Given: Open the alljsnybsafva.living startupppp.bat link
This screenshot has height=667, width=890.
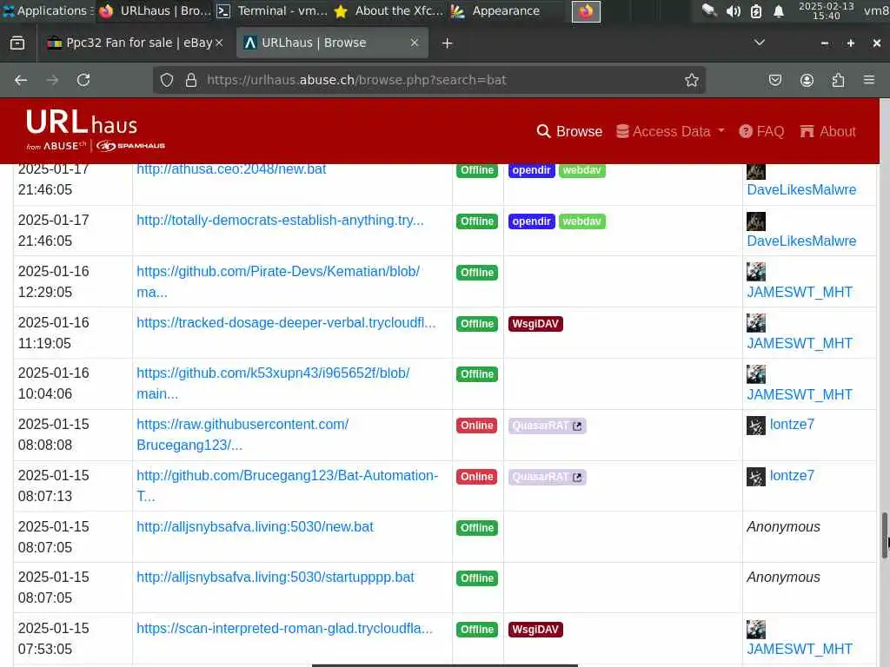Looking at the screenshot, I should 276,577.
